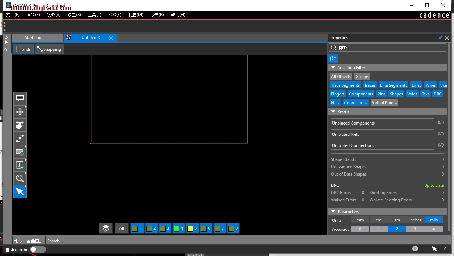Toggle Trace Segments selection filter
Screen dimensions: 454x256
[x=345, y=85]
